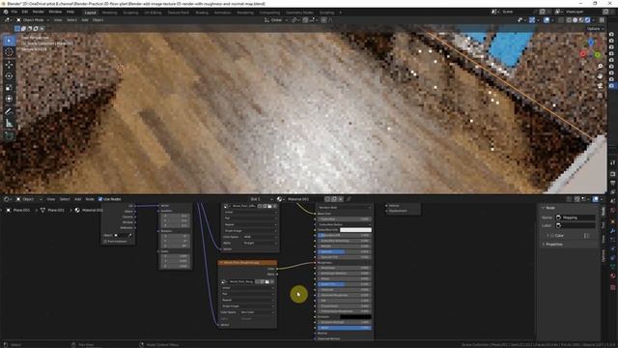Toggle X-ray mode in viewport header
Viewport: 618px width, 348px height.
point(561,19)
